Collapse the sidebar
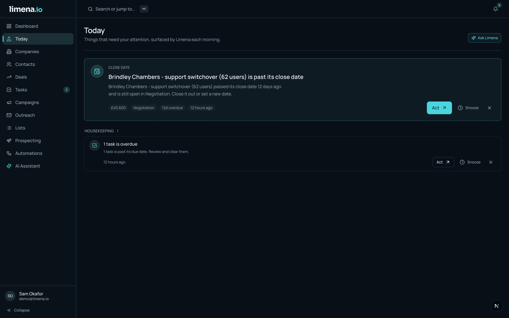Viewport: 509px width, 318px height. (18, 310)
